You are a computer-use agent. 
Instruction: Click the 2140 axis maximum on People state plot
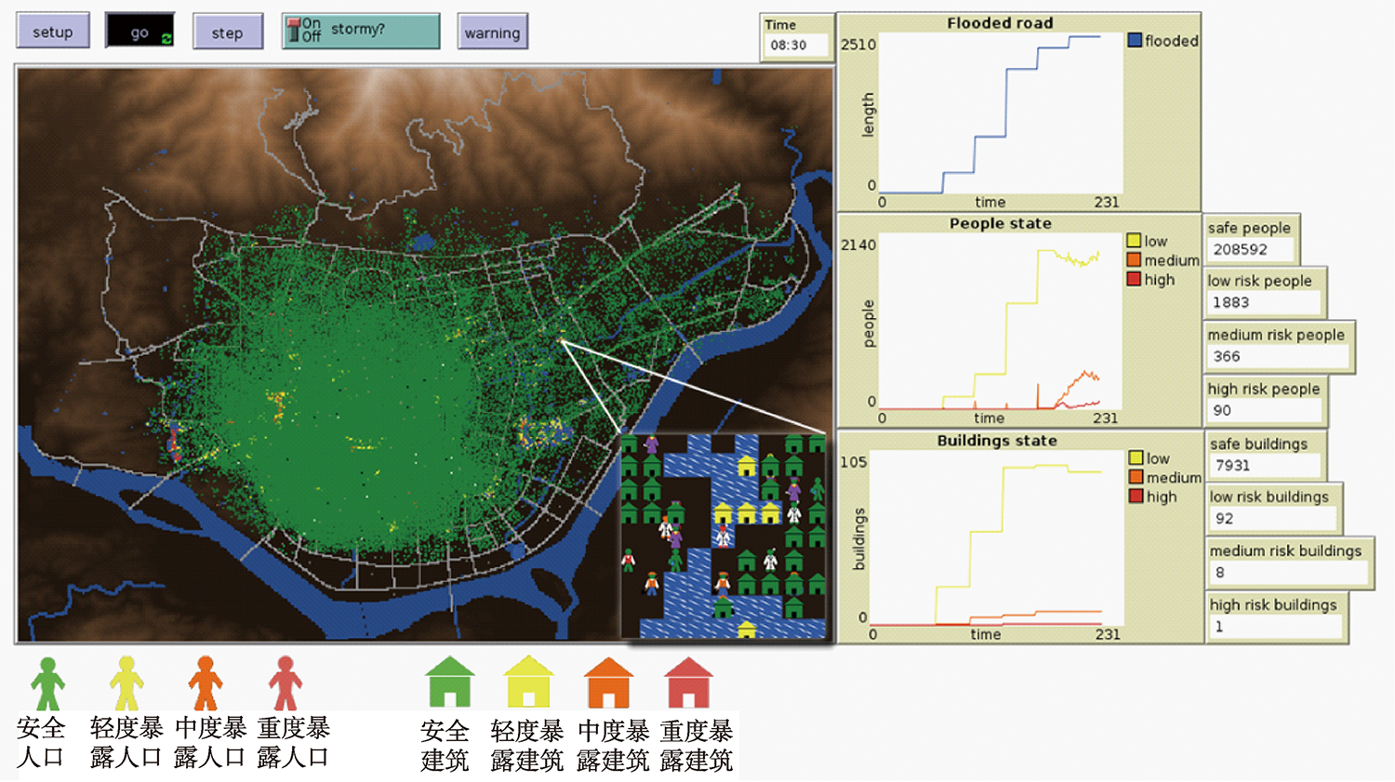pos(858,245)
